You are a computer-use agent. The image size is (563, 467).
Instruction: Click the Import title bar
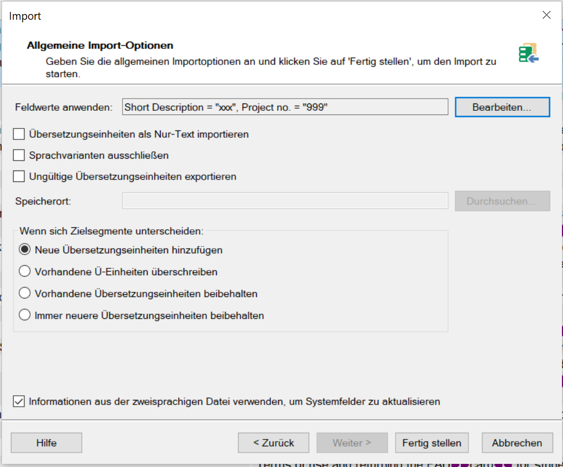(260, 16)
